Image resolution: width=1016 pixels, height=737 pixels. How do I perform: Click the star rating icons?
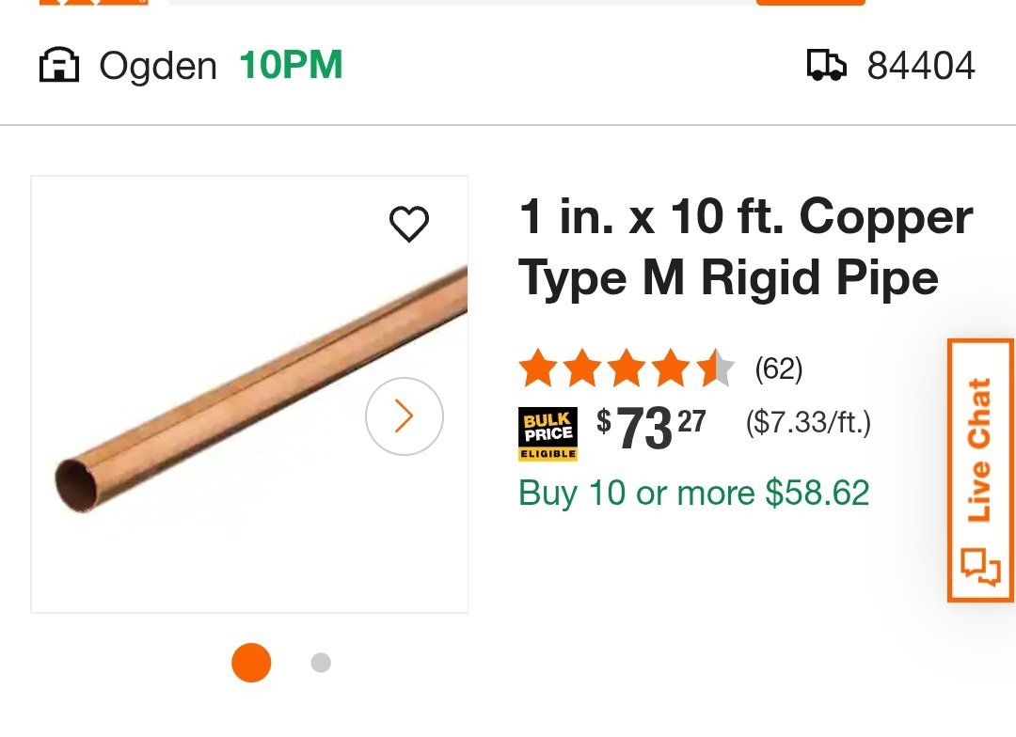click(x=626, y=368)
